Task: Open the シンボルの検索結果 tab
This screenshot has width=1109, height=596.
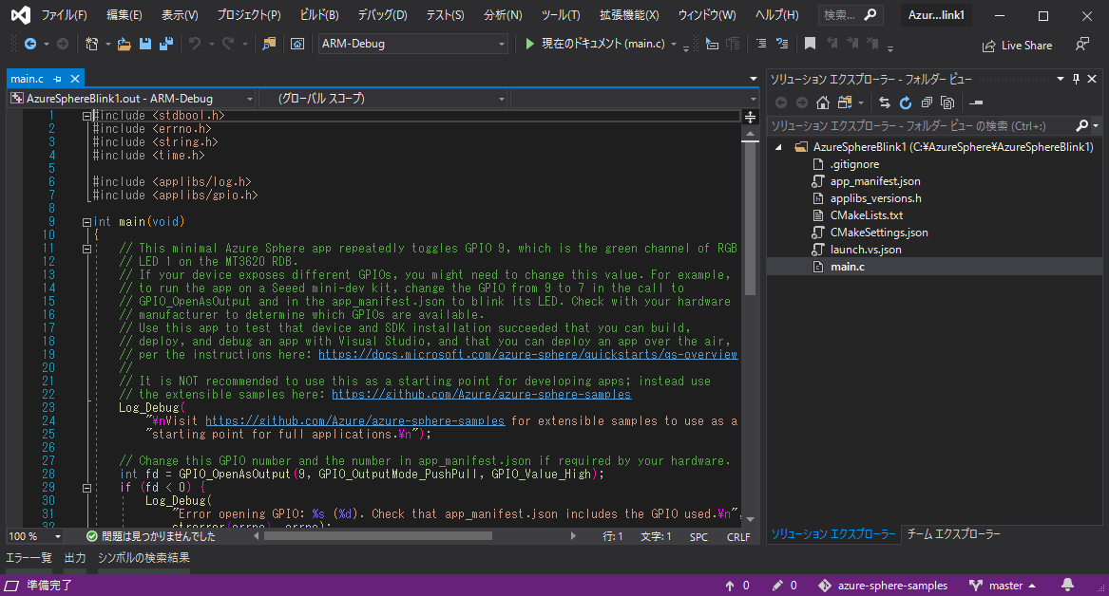Action: pos(143,558)
